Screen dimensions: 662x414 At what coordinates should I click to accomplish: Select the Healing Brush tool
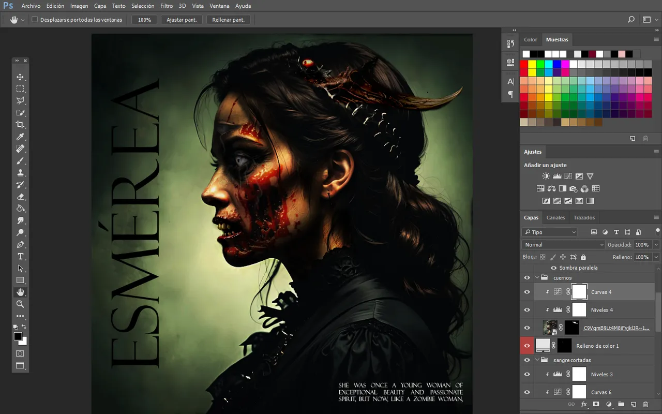coord(21,149)
